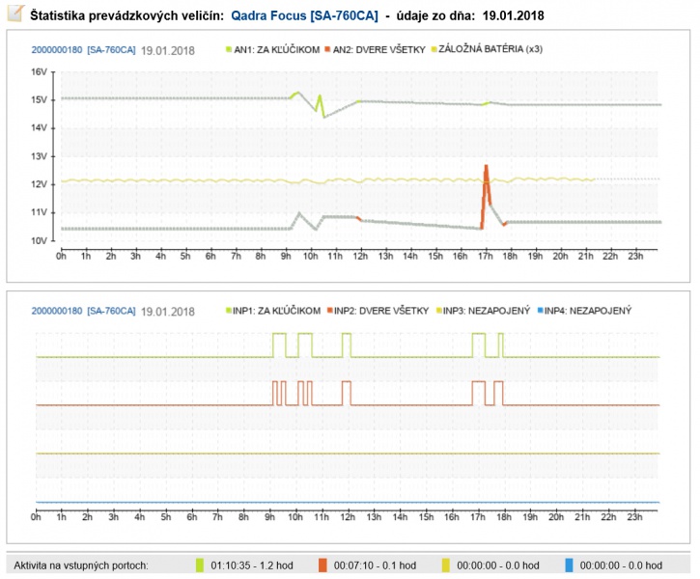Screen dimensions: 700x579
Task: Toggle AN1: ZA KĽÚČIKOM legend entry
Action: [x=273, y=49]
